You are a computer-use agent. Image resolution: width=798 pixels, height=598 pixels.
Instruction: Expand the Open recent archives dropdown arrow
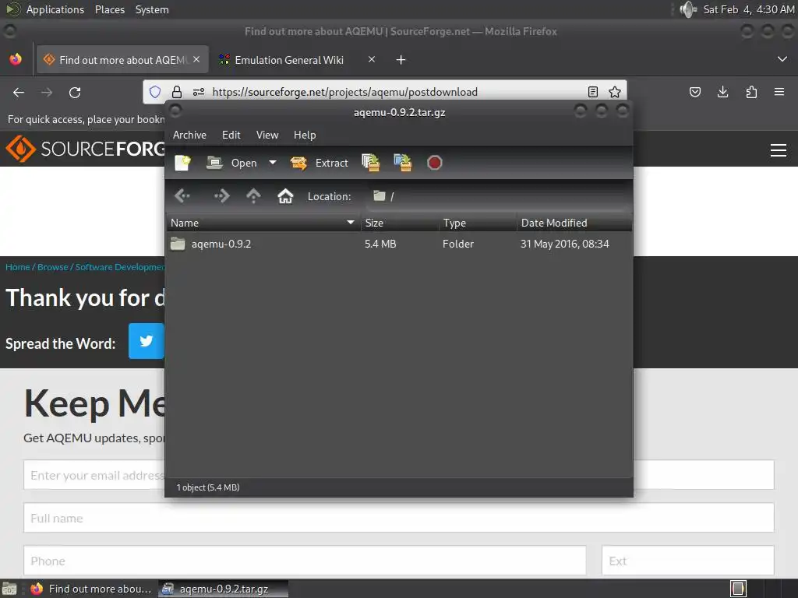click(x=273, y=163)
